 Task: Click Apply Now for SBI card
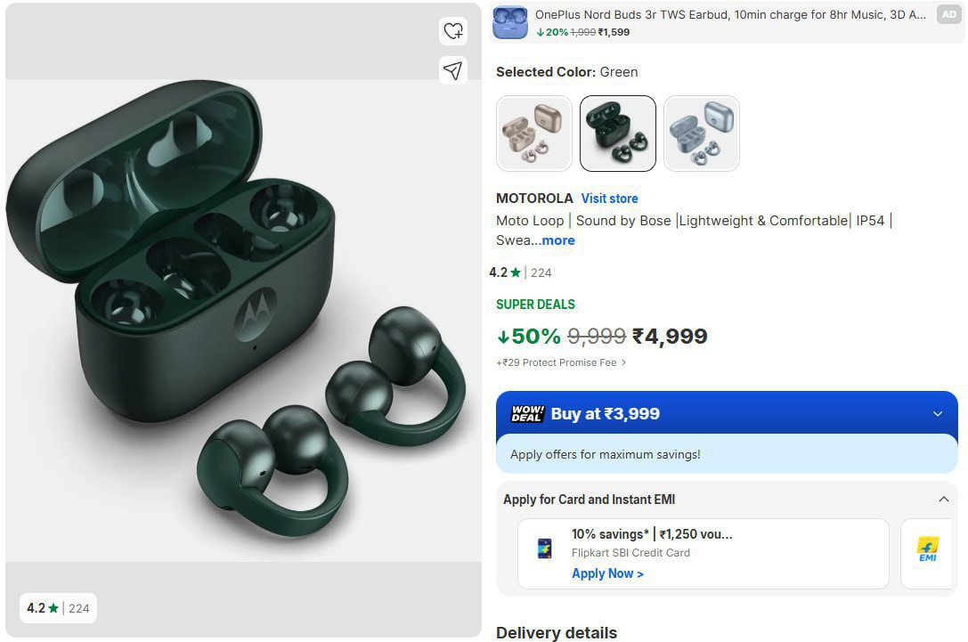(x=607, y=573)
